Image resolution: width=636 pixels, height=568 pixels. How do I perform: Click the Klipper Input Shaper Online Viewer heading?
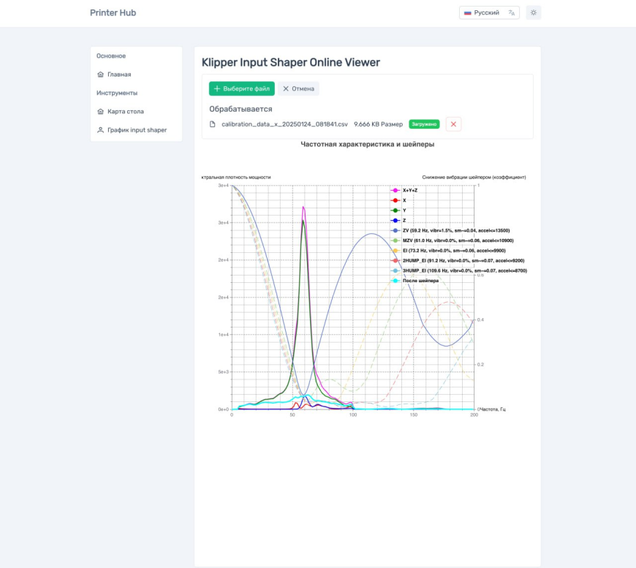tap(291, 62)
